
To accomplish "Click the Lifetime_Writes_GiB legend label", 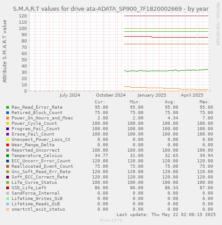I will tap(37, 199).
